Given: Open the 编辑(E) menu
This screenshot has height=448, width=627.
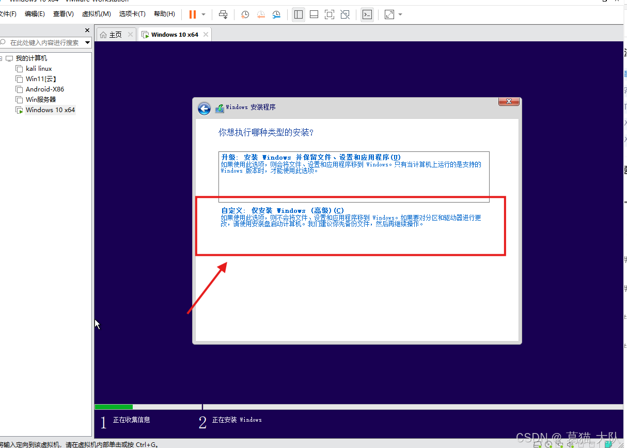Looking at the screenshot, I should [x=35, y=14].
